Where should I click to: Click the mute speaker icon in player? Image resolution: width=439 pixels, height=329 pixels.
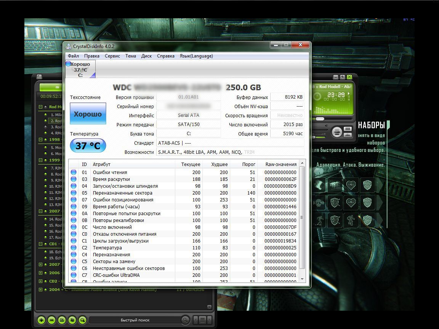327,126
